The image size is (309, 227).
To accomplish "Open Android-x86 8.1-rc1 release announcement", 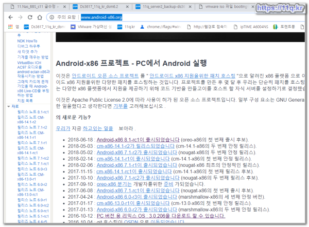I will click(138, 140).
